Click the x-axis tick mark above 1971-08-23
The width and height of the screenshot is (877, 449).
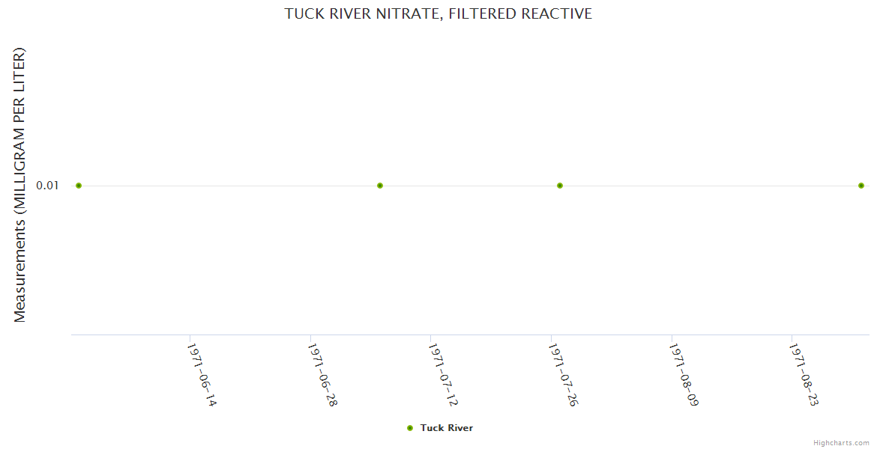coord(792,338)
